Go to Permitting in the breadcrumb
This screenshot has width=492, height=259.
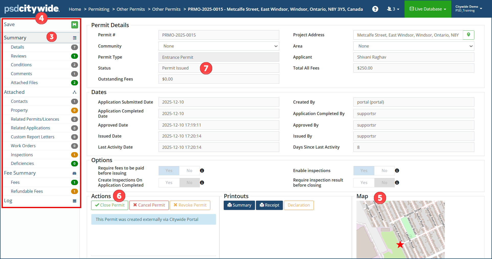point(99,9)
